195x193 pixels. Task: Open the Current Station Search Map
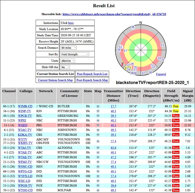pyautogui.click(x=55, y=80)
